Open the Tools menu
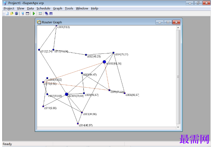This screenshot has height=149, width=215. pyautogui.click(x=69, y=8)
